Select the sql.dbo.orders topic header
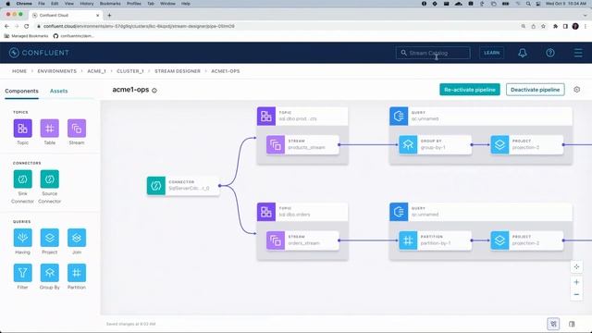 [302, 212]
